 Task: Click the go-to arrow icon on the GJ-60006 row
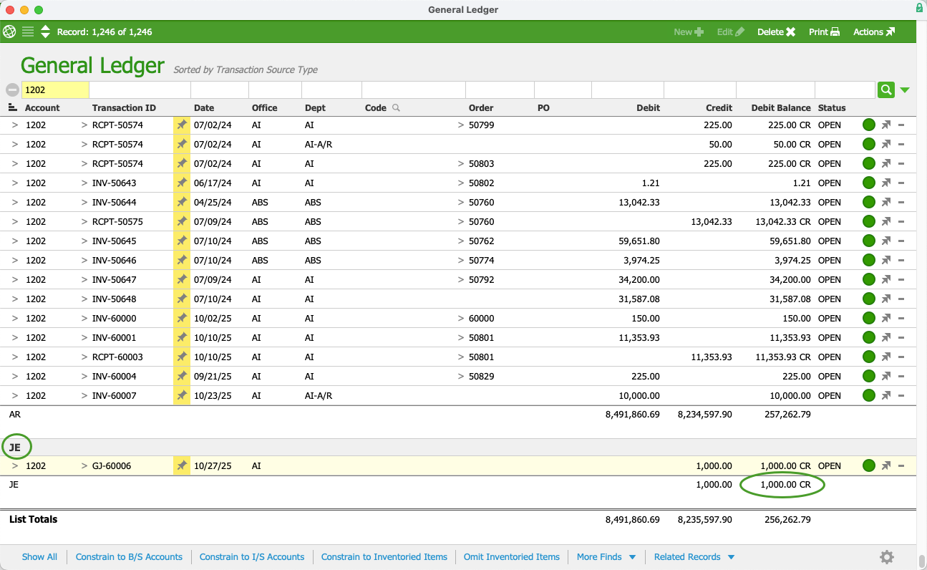886,465
